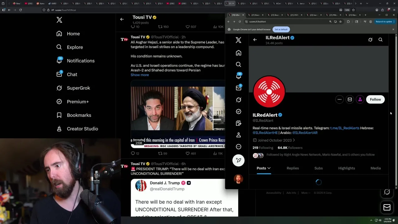The height and width of the screenshot is (224, 398).
Task: Open the taskbar clock showing 4:35 PM
Action: tap(387, 220)
